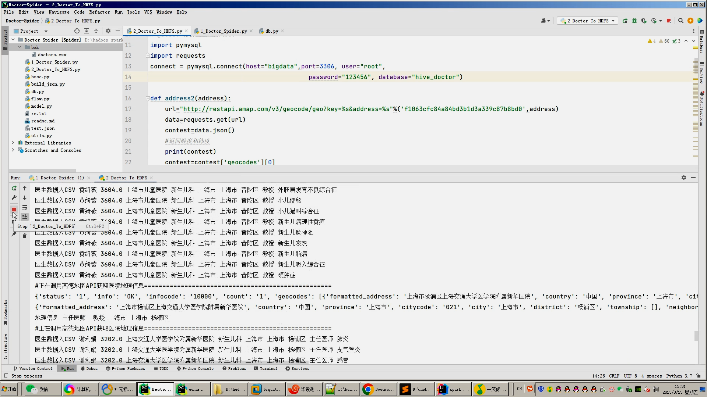Open the 2_Doctor_To_HDFS run configuration dropdown
The image size is (707, 397).
point(587,21)
